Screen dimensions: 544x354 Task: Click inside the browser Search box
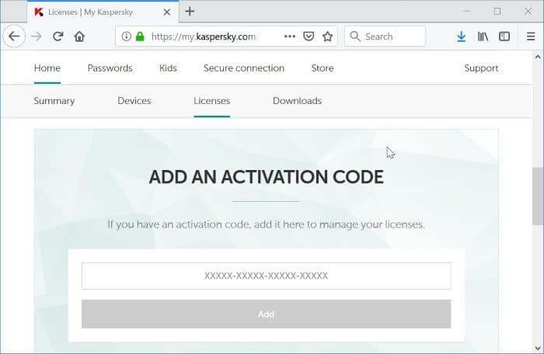click(x=385, y=36)
